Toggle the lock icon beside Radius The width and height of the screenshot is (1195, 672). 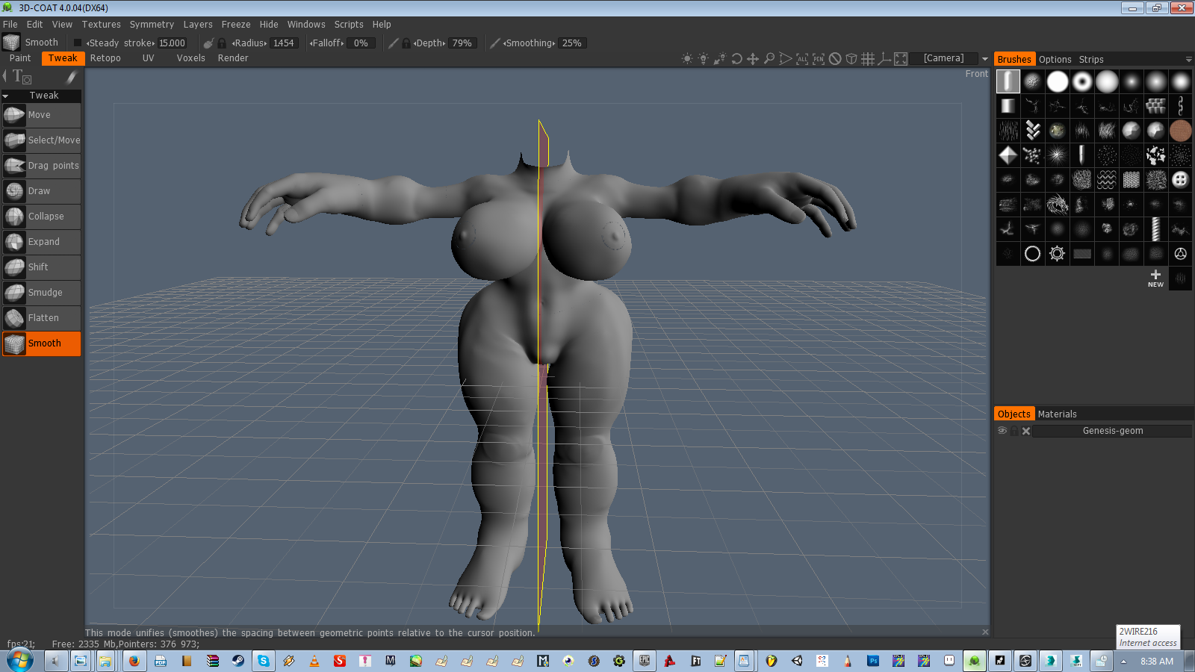tap(222, 43)
